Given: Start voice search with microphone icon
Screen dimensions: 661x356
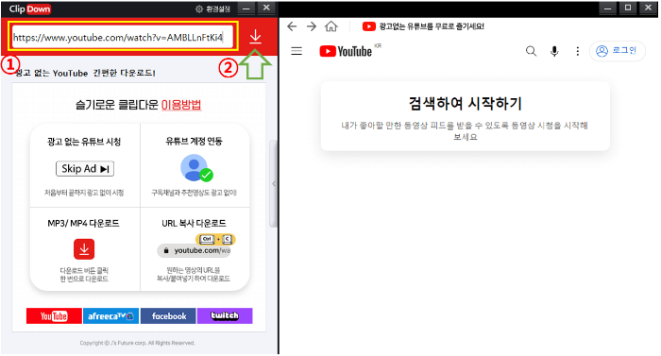Looking at the screenshot, I should (554, 51).
